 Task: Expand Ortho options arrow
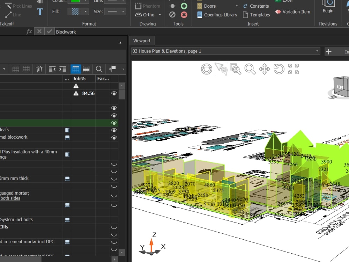[160, 15]
